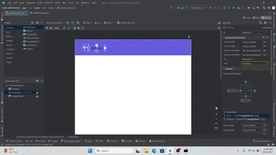Collapse the Layout section
The width and height of the screenshot is (276, 155).
224,69
